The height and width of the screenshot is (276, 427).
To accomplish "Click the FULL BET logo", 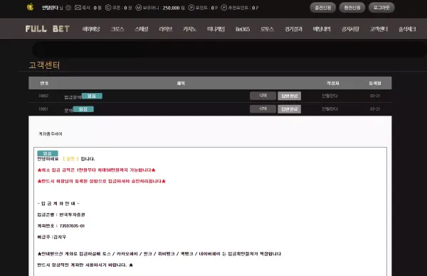I will (48, 29).
